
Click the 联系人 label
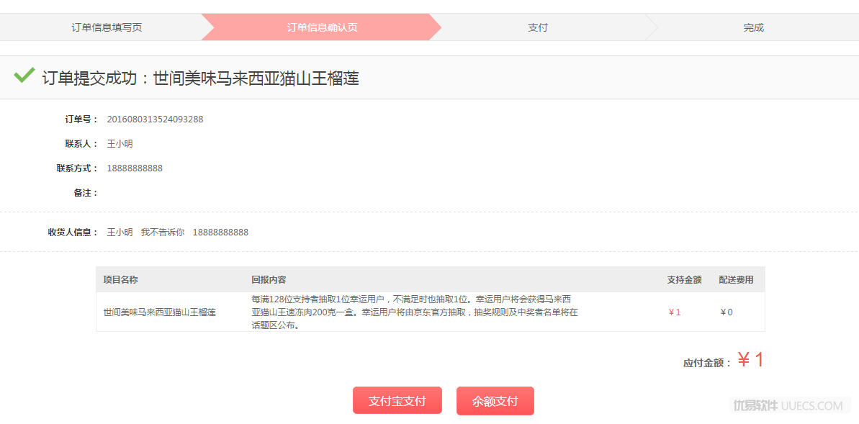coord(81,144)
